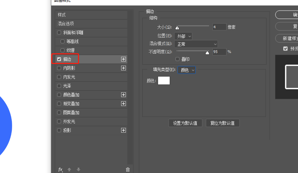Enable the 纹理 checkbox
The height and width of the screenshot is (173, 298).
point(63,50)
